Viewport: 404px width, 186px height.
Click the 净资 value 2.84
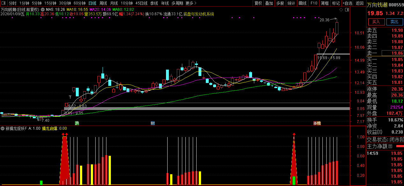[399, 126]
